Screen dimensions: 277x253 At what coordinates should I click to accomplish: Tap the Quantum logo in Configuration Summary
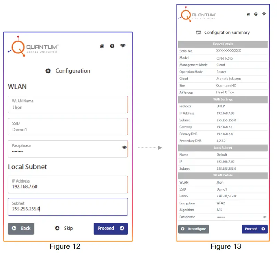[197, 15]
